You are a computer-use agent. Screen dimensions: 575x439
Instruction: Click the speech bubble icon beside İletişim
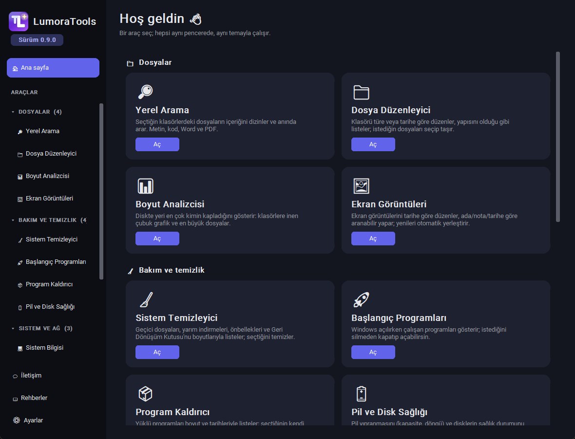click(x=15, y=376)
